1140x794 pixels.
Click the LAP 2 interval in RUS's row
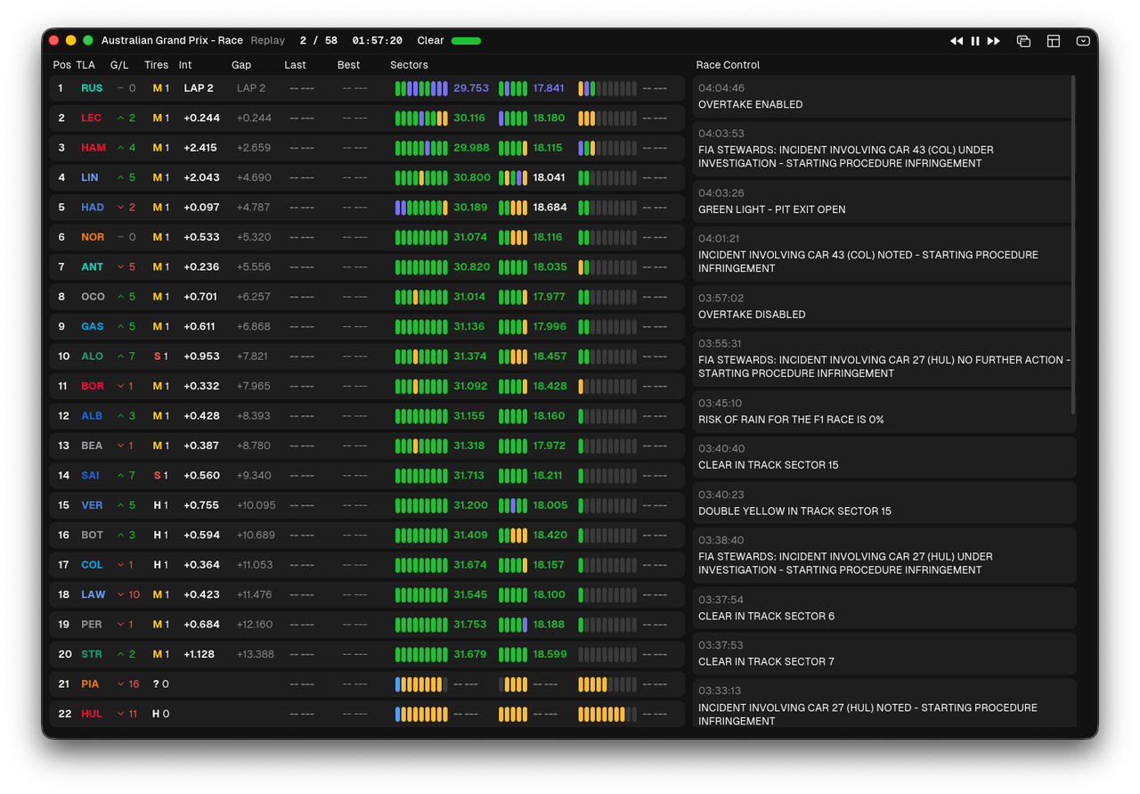point(199,88)
